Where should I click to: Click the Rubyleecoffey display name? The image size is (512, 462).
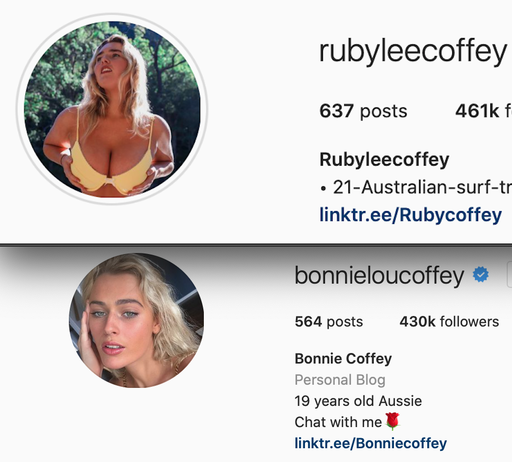[x=384, y=159]
